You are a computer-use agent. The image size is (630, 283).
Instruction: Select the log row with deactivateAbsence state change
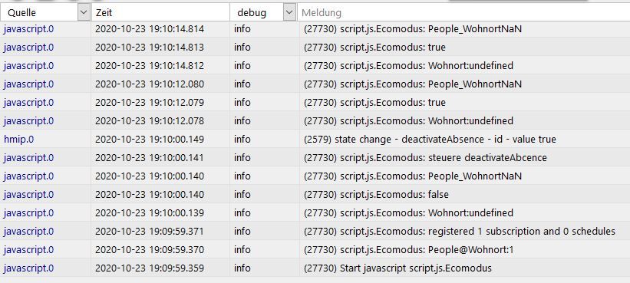[x=315, y=140]
